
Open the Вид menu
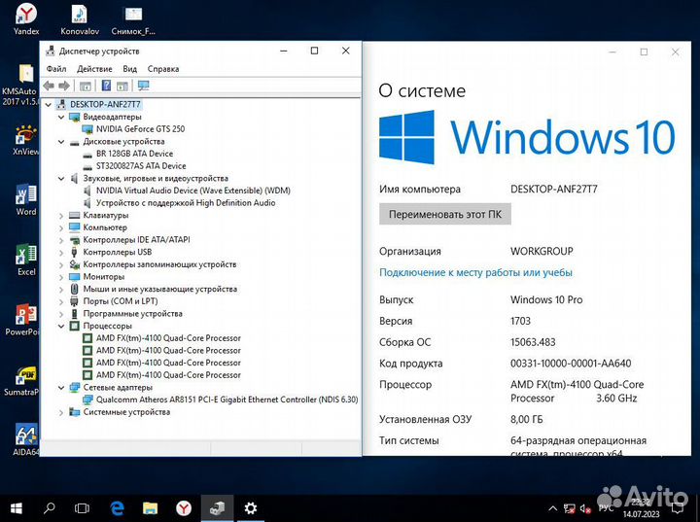(130, 69)
